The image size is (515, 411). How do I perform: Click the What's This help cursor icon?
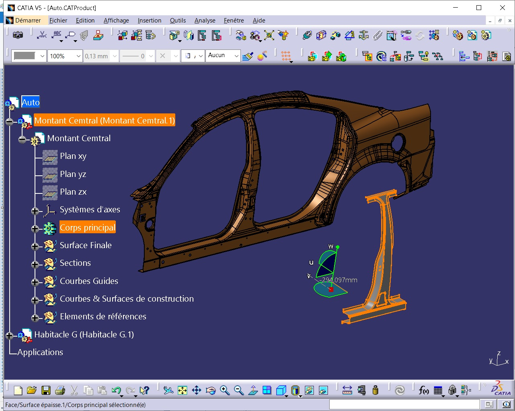[144, 390]
